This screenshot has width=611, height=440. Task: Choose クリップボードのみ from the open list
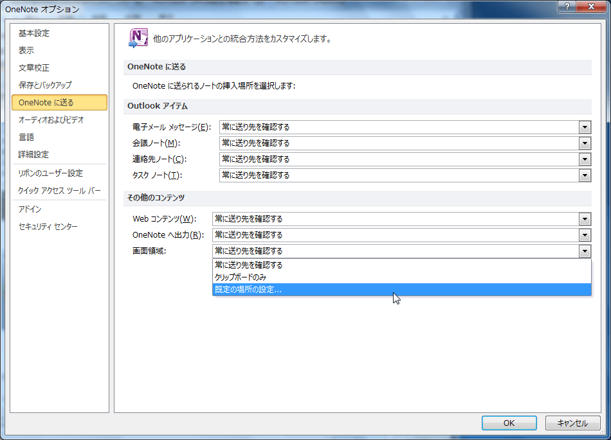pos(402,277)
